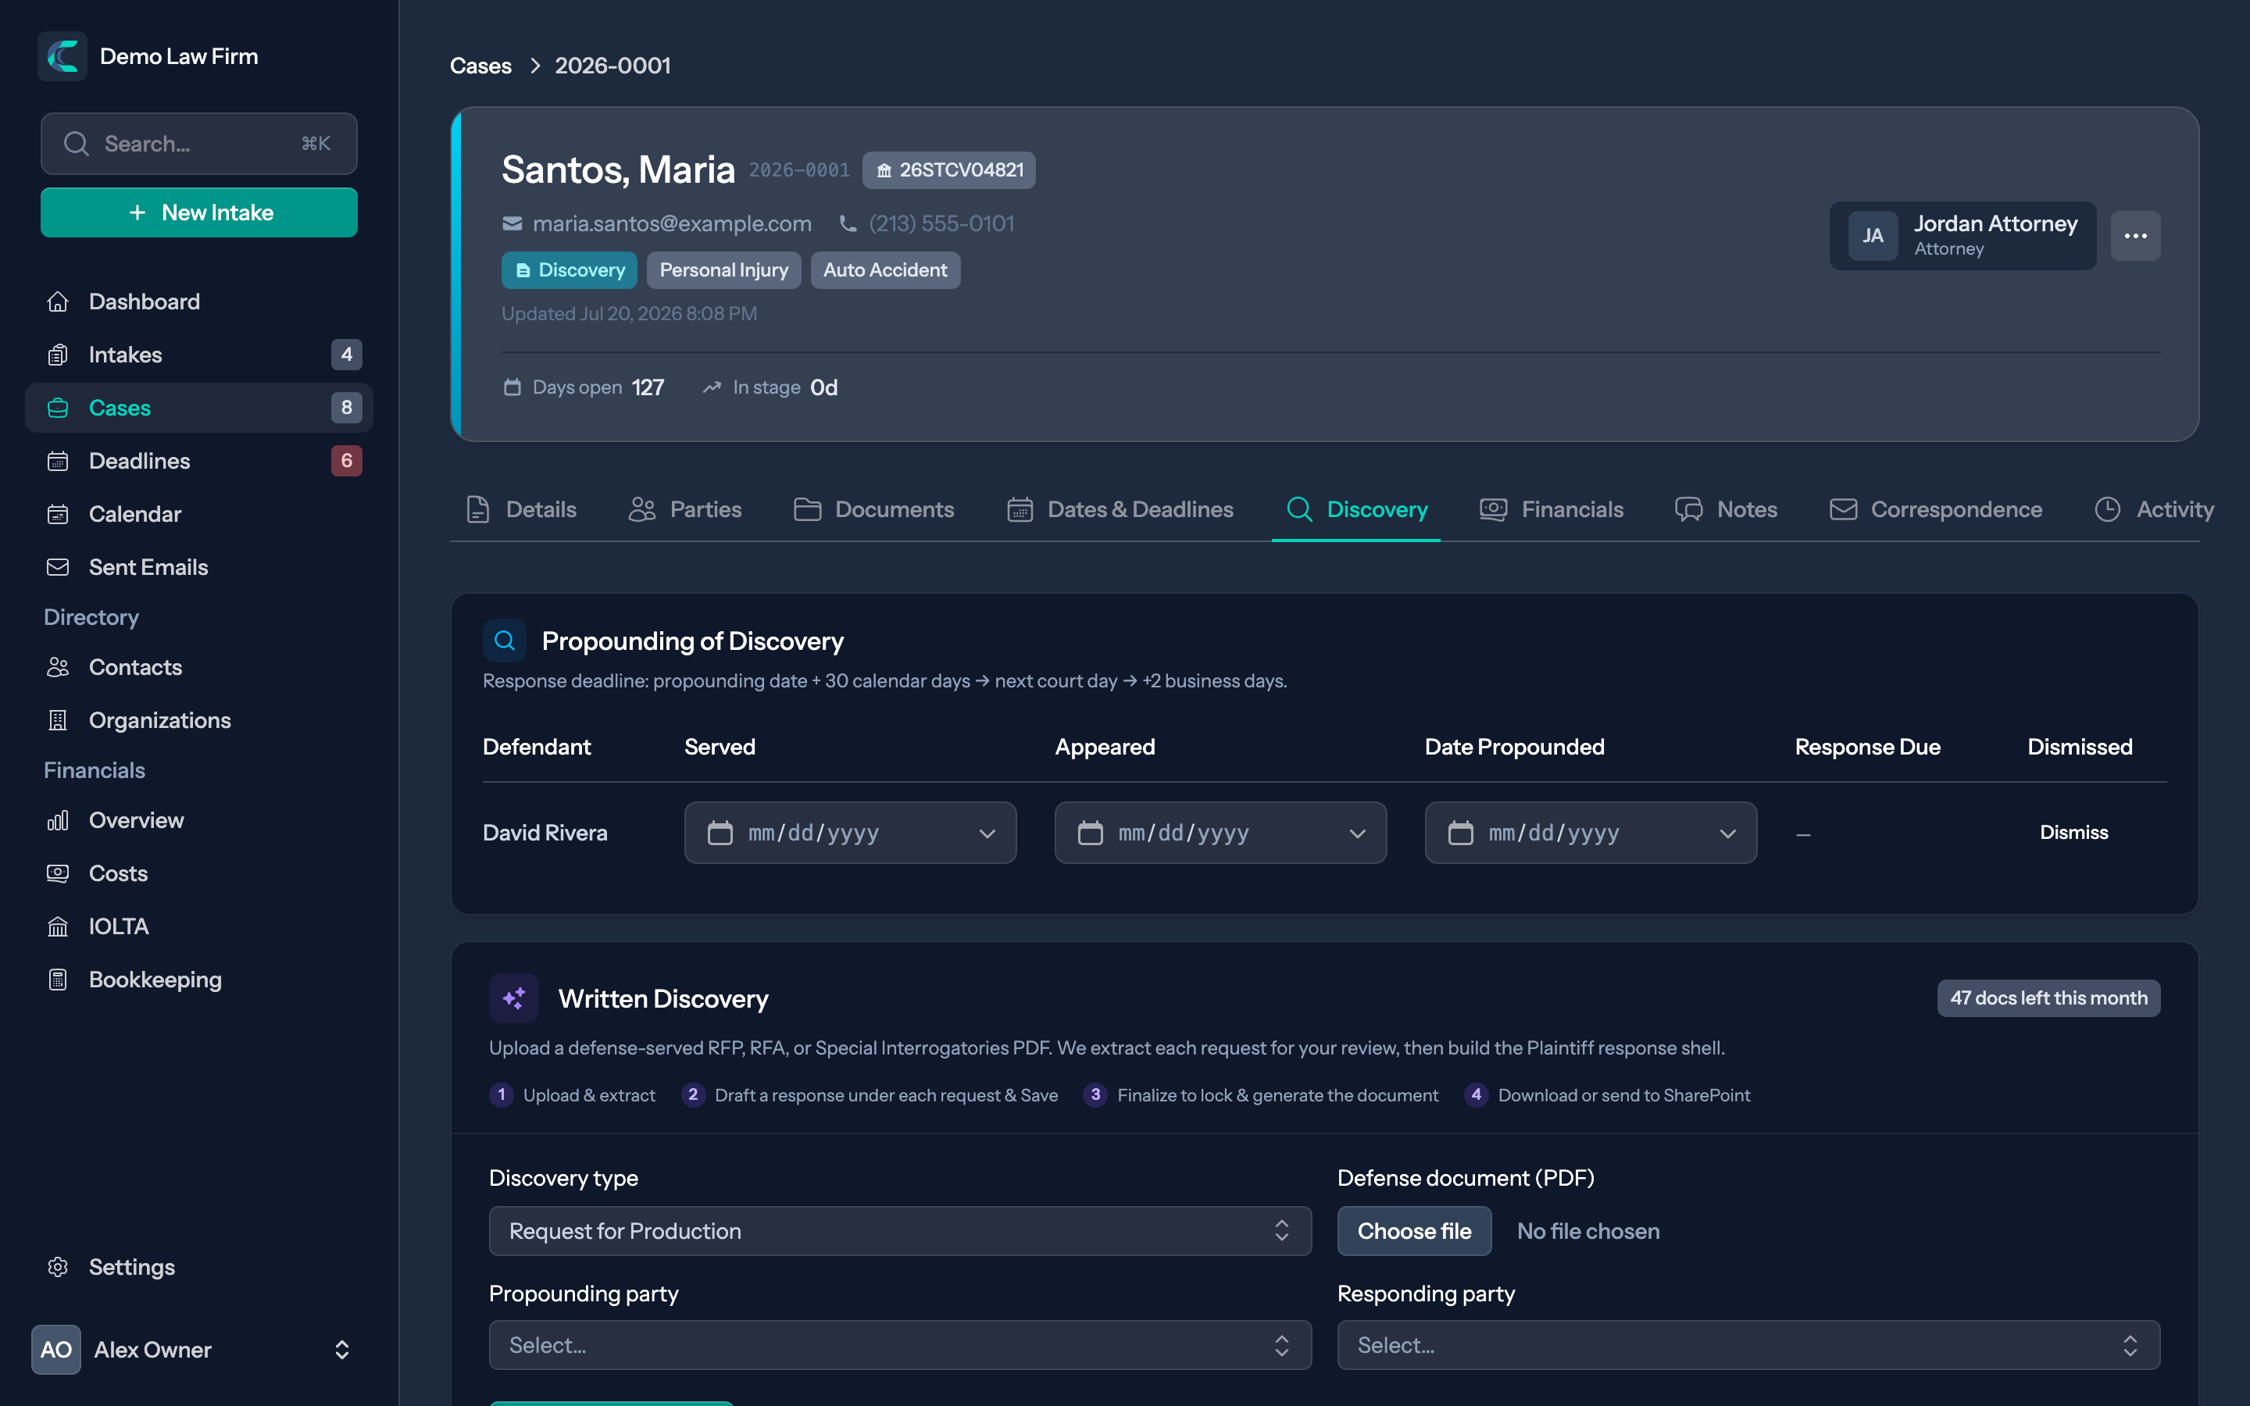2250x1406 pixels.
Task: Open the Calendar sidebar item
Action: (x=198, y=514)
